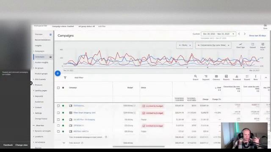Image resolution: width=271 pixels, height=152 pixels.
Task: Open the Reports icon in table toolbar
Action: coord(226,78)
